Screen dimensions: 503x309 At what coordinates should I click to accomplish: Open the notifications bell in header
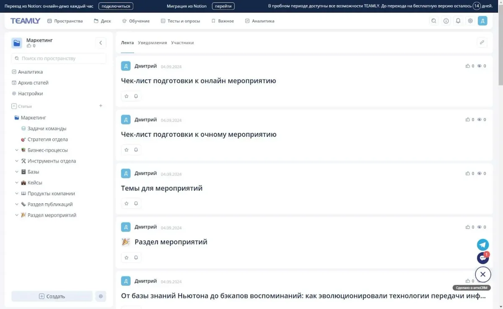point(458,21)
